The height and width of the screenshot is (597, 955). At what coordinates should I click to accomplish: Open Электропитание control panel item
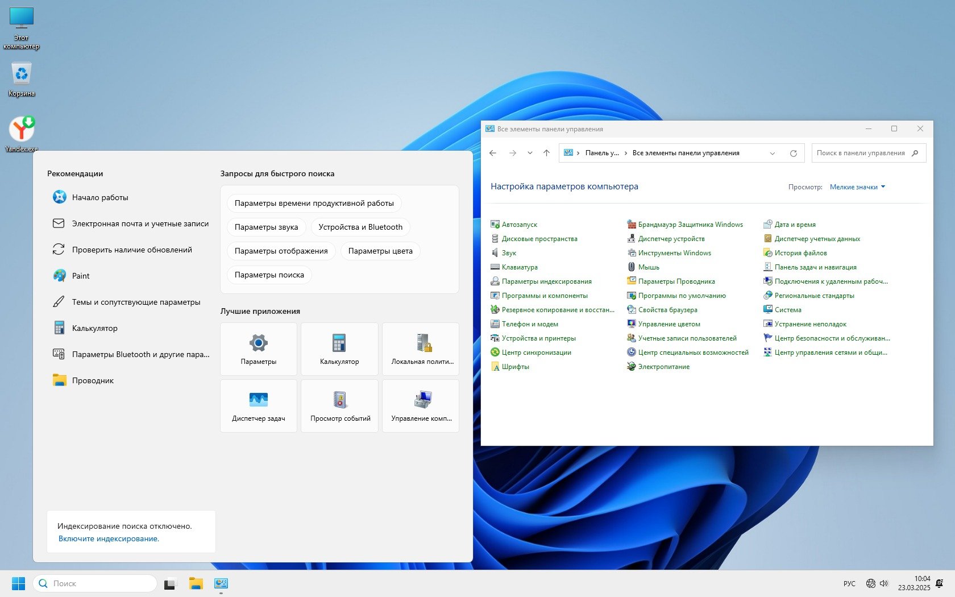coord(663,367)
